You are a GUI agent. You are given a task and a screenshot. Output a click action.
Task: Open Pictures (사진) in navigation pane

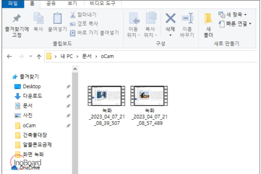[23, 115]
